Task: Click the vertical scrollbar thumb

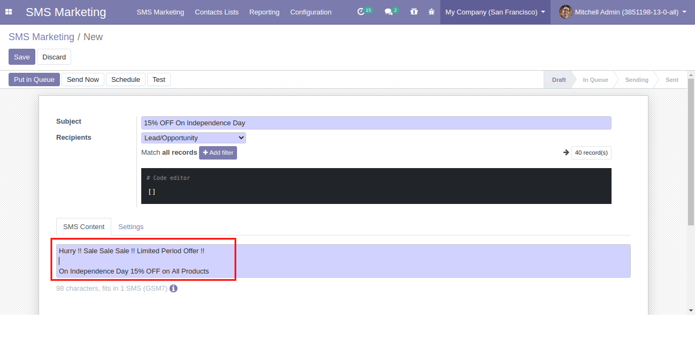Action: click(x=691, y=151)
